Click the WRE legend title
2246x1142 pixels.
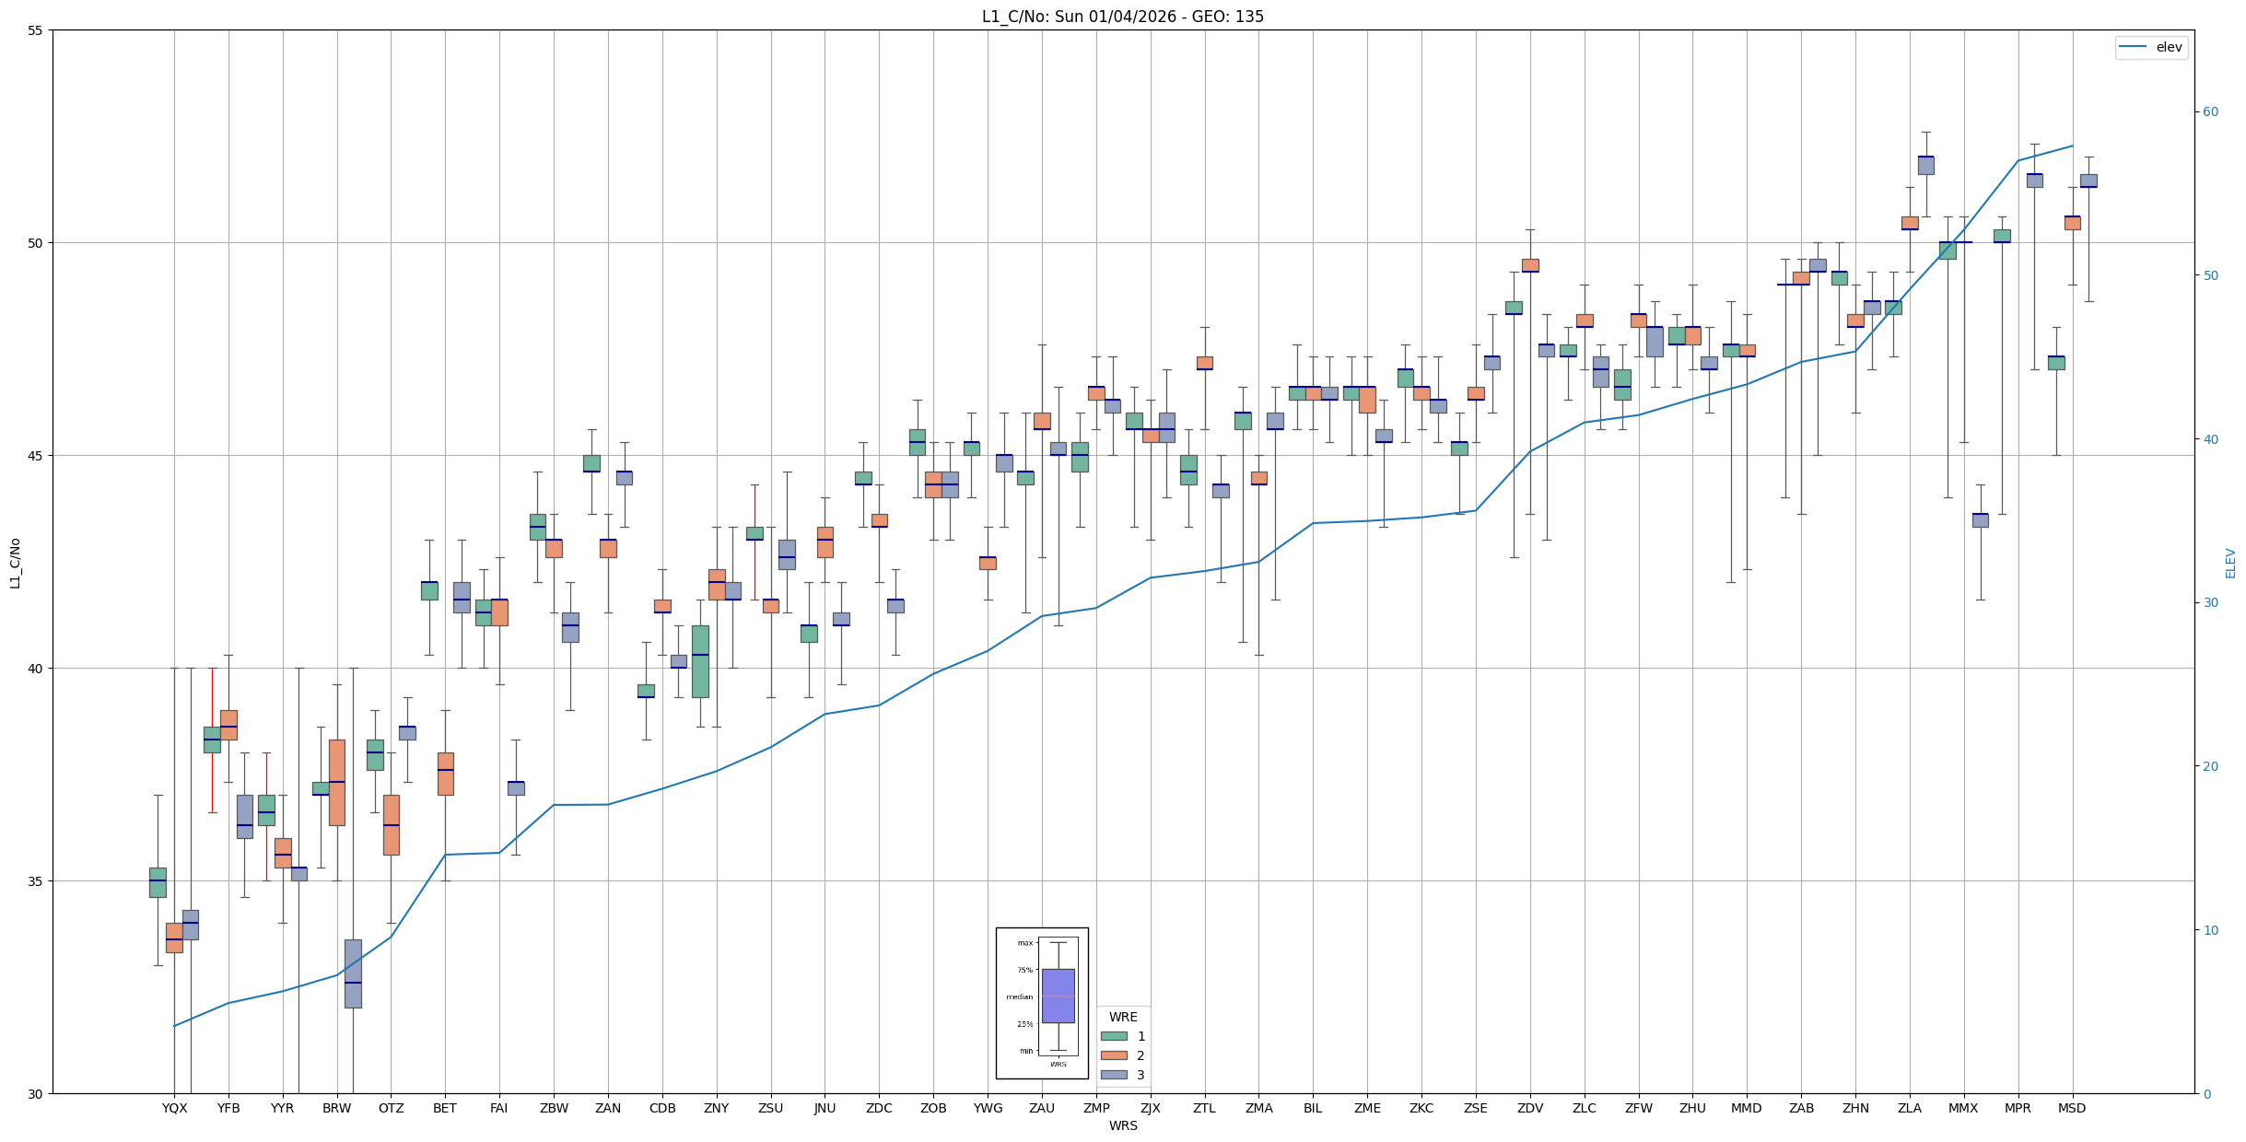tap(1123, 1017)
